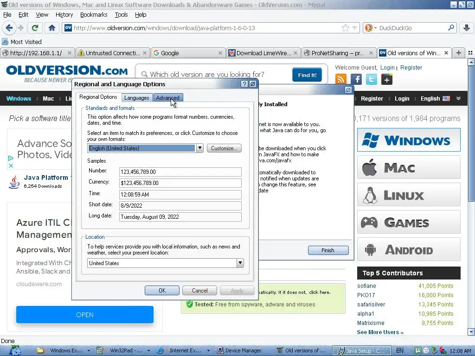475x356 pixels.
Task: Click the scrollbar down arrow
Action: click(471, 332)
